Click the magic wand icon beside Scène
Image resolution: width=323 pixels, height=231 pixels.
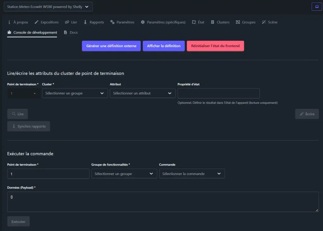point(264,22)
